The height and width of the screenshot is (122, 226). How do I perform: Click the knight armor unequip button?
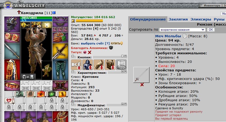click(x=88, y=65)
